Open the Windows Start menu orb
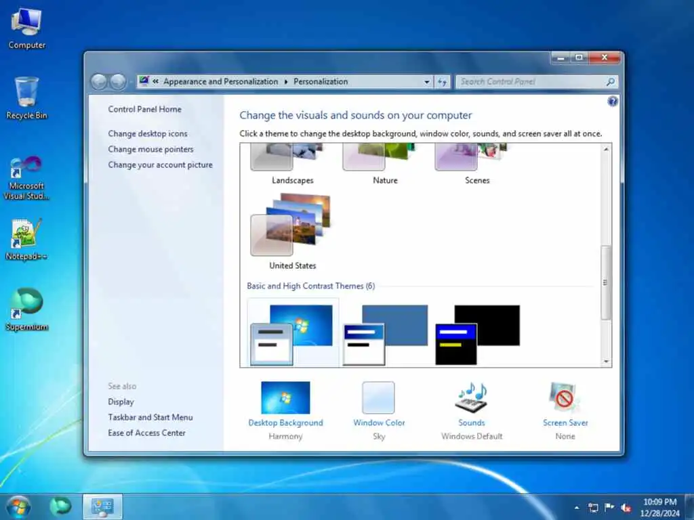This screenshot has width=694, height=520. point(18,506)
